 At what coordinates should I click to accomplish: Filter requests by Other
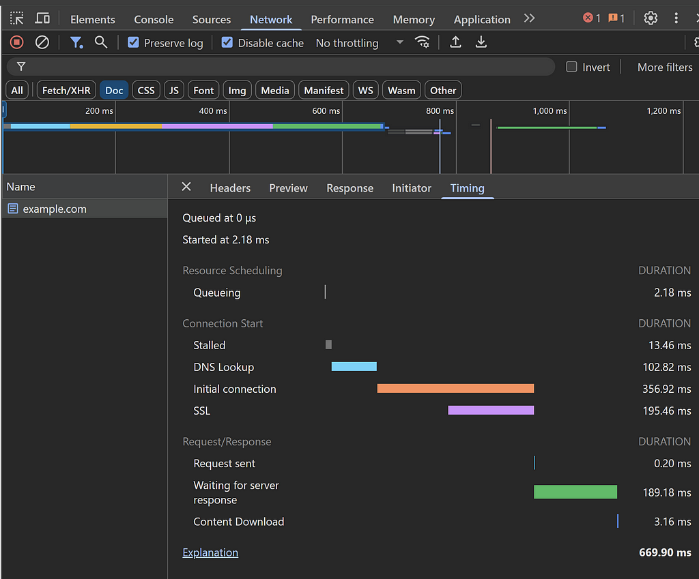(x=443, y=91)
